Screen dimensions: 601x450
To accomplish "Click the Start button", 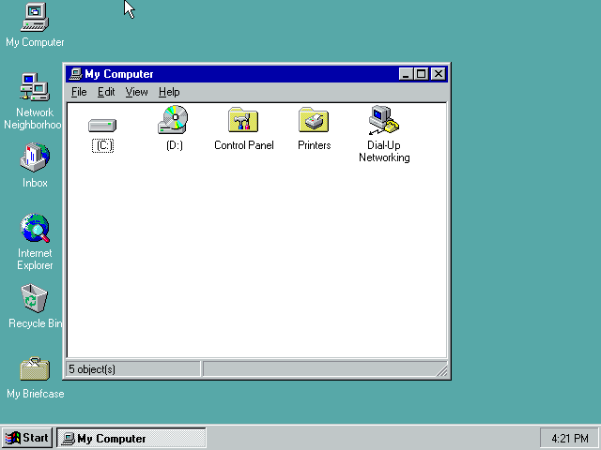I will click(27, 438).
